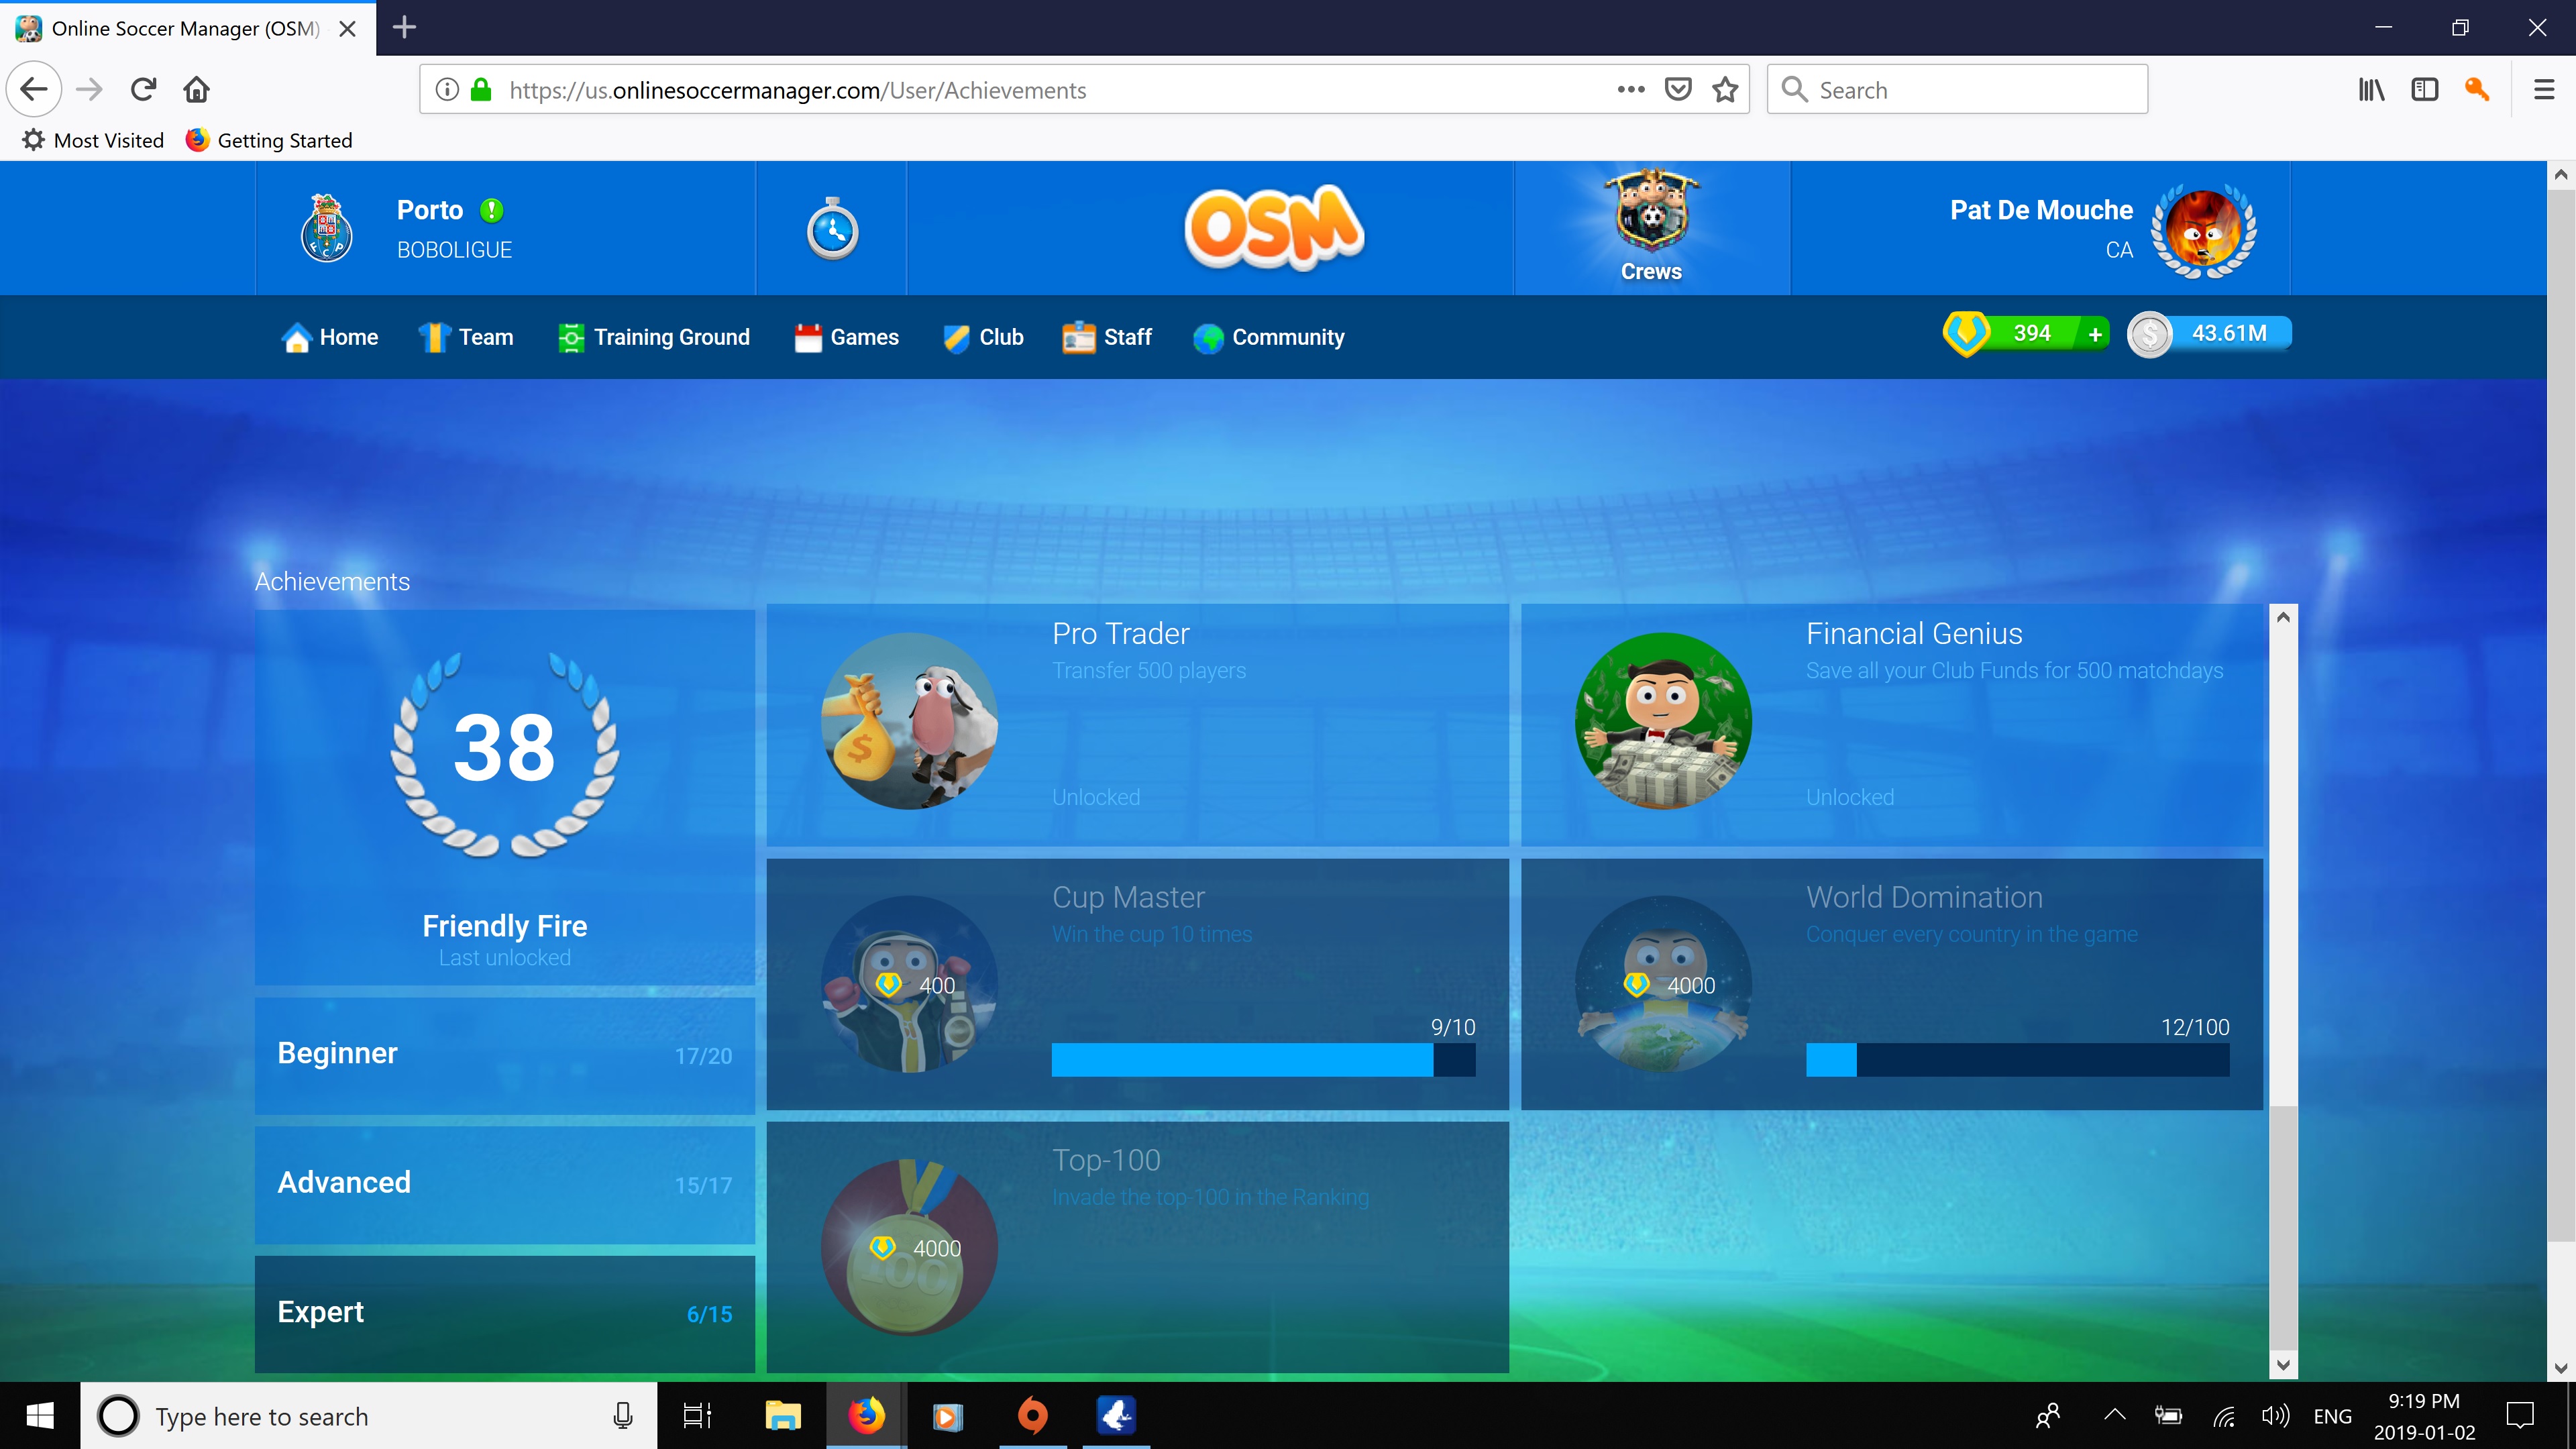2576x1449 pixels.
Task: Click the achievements list scrollbar thumb
Action: (2282, 1228)
